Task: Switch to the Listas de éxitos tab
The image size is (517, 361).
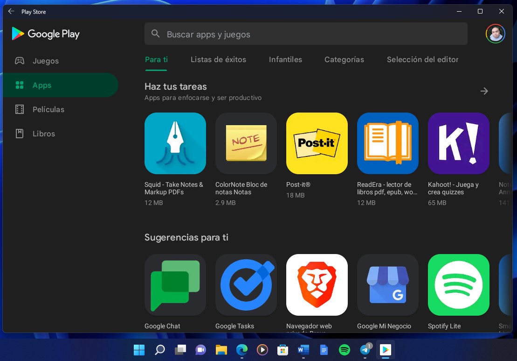Action: coord(218,60)
